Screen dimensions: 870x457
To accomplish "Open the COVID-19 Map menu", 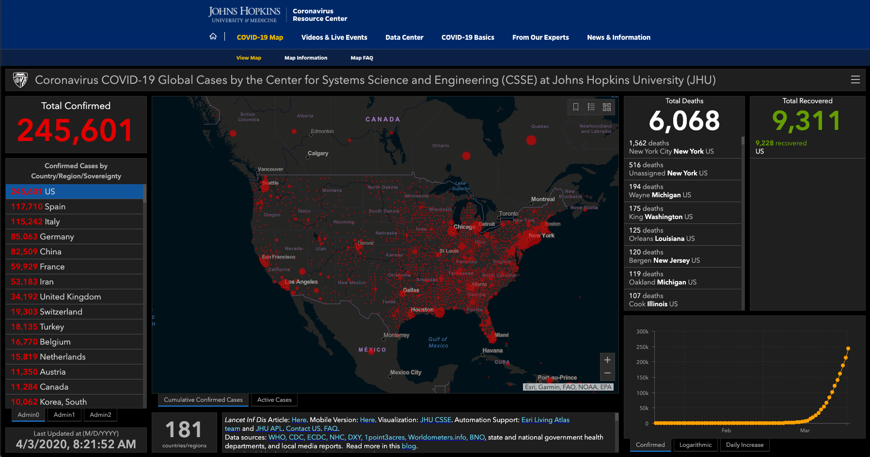I will click(260, 37).
